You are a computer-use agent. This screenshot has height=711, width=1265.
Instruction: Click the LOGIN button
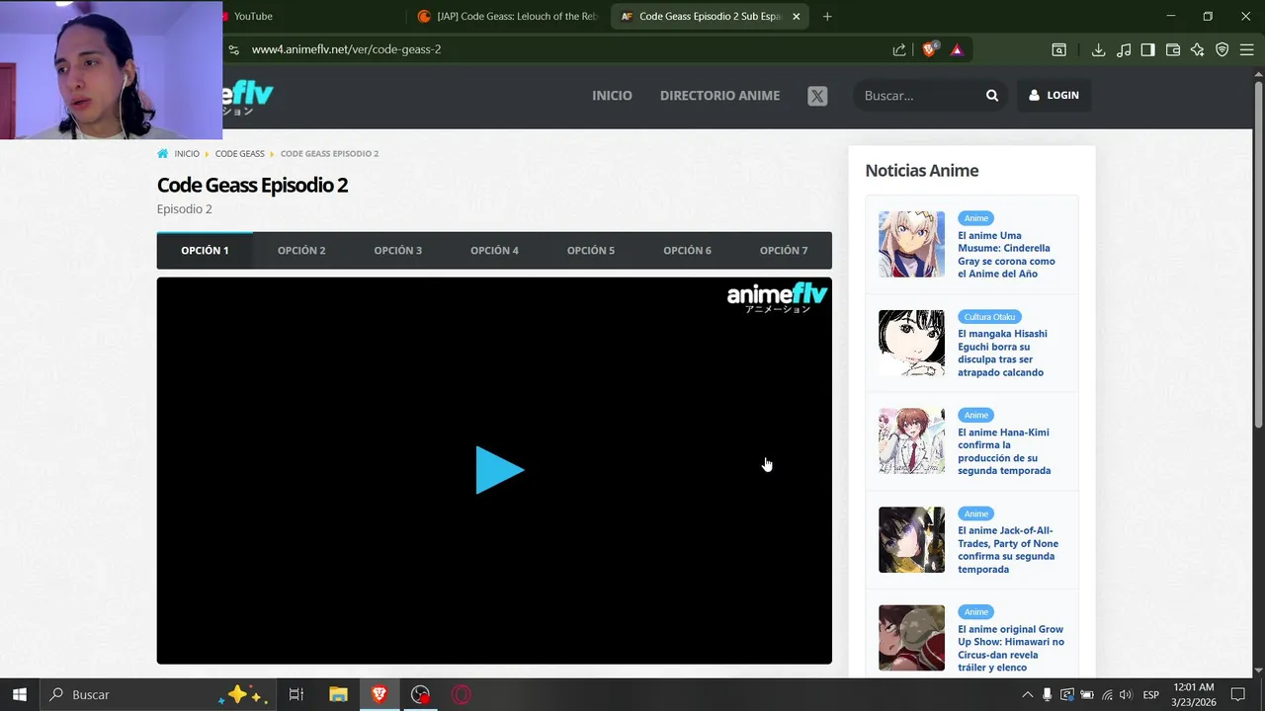1054,96
